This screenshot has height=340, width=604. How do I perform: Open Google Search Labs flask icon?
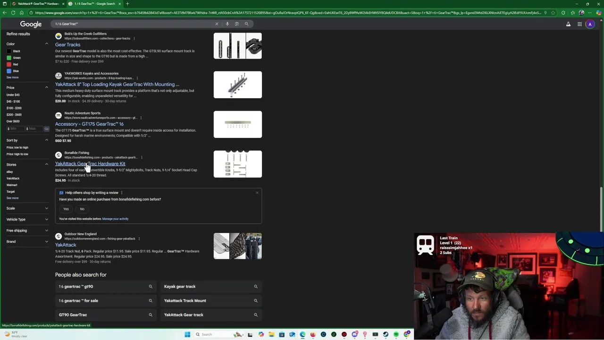(568, 24)
